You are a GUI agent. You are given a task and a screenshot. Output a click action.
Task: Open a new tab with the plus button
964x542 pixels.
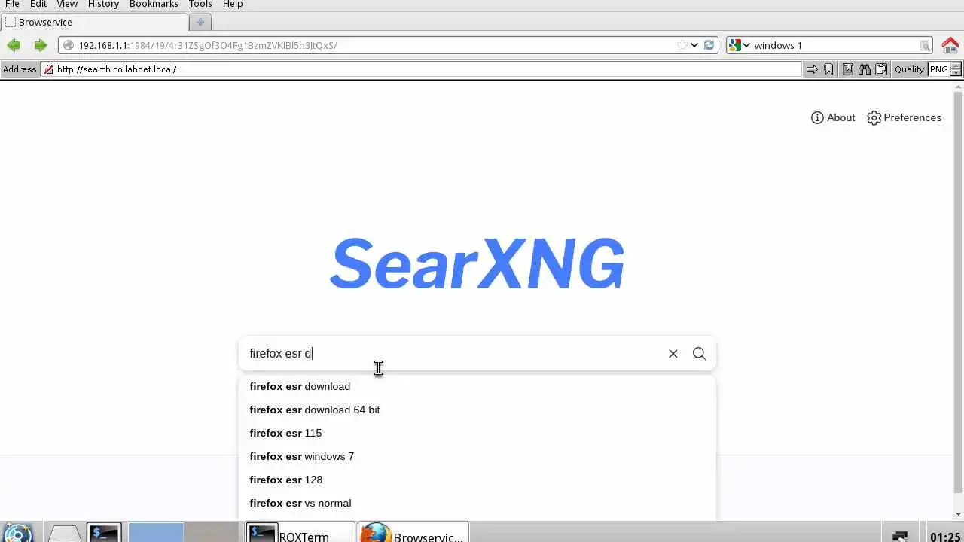coord(200,22)
